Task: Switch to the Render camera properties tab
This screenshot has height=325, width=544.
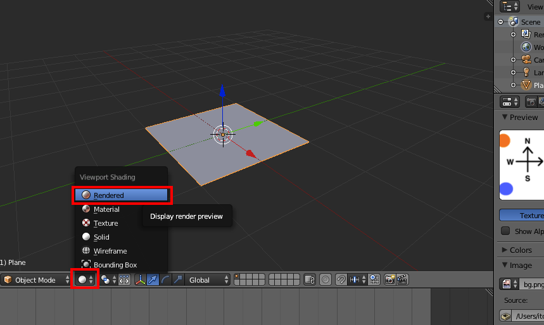Action: click(x=531, y=102)
